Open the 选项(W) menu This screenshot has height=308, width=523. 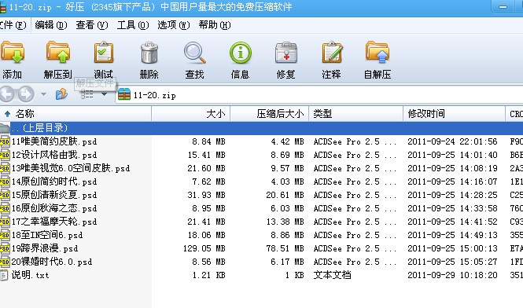pos(174,25)
